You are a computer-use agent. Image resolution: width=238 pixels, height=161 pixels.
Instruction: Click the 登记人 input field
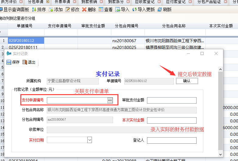tap(172, 140)
